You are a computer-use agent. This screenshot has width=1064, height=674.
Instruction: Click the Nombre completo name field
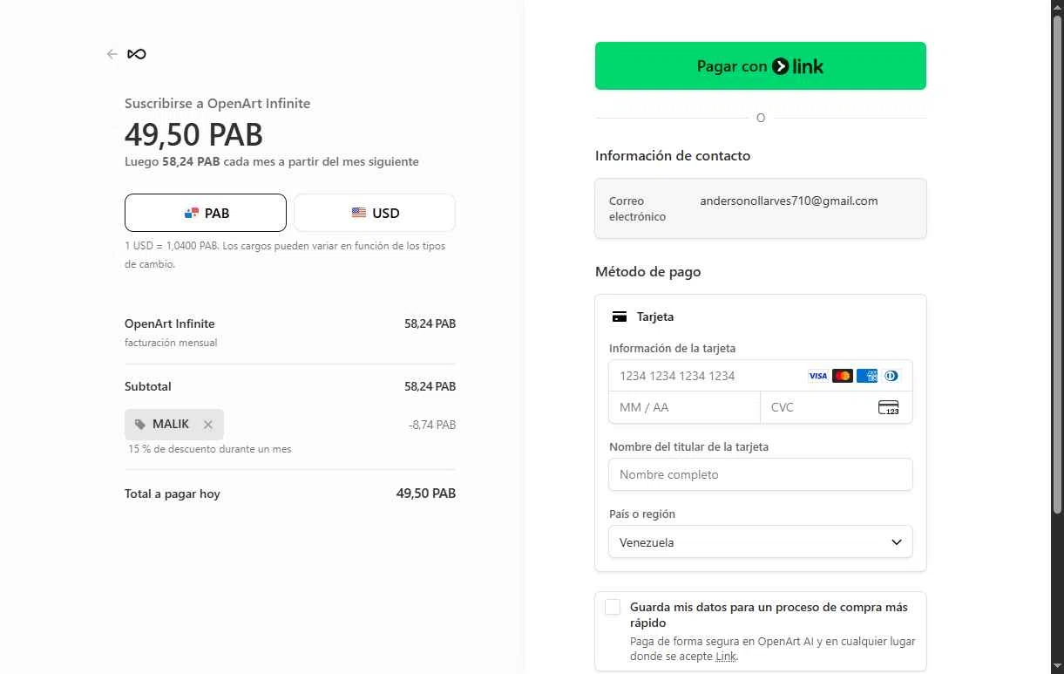coord(760,474)
